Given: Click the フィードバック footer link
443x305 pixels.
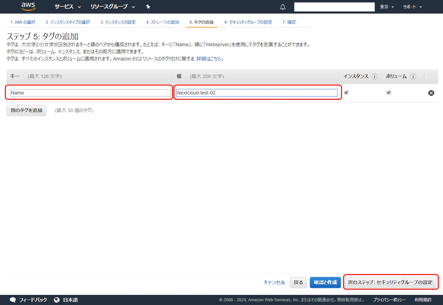Looking at the screenshot, I should pyautogui.click(x=33, y=300).
